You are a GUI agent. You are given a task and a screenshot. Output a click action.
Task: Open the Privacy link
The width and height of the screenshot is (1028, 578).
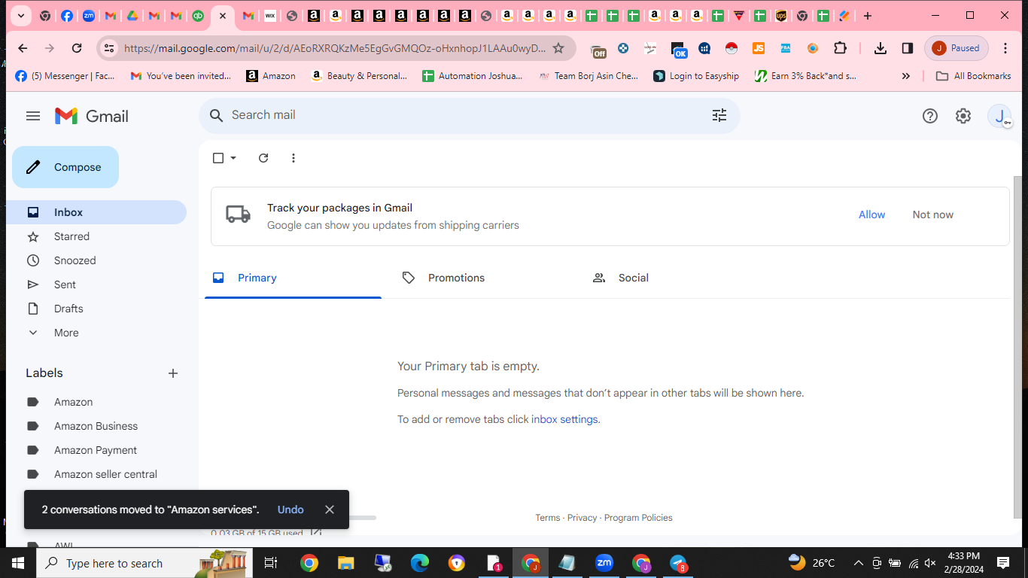tap(582, 518)
